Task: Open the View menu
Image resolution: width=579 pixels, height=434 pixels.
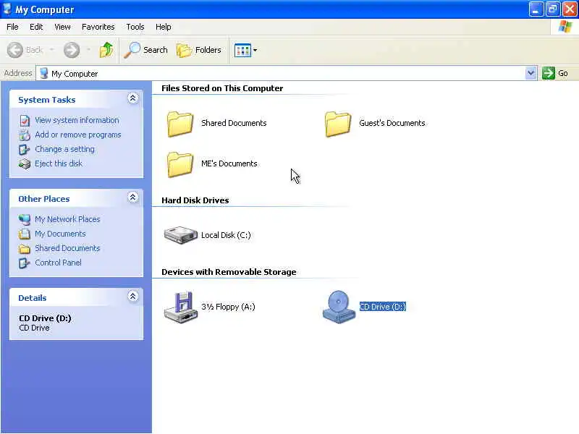Action: 62,27
